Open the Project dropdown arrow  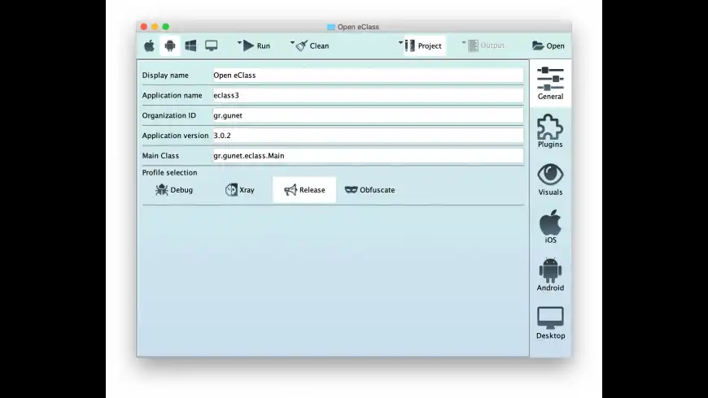(x=400, y=42)
